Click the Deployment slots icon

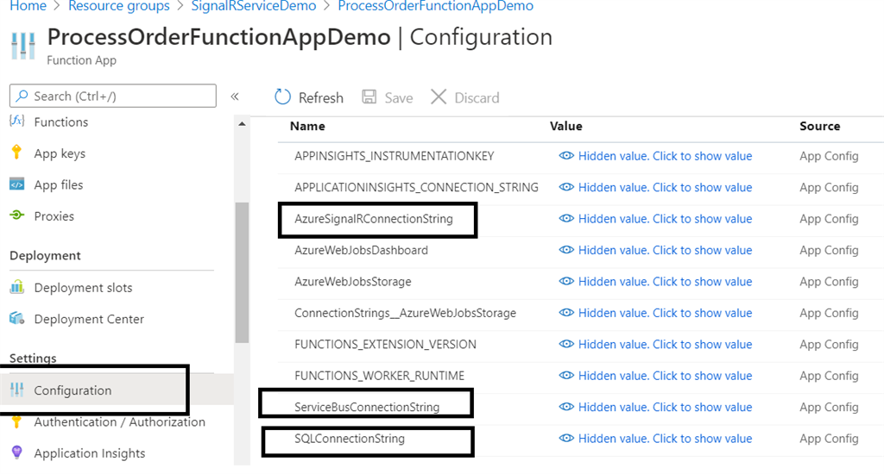17,287
